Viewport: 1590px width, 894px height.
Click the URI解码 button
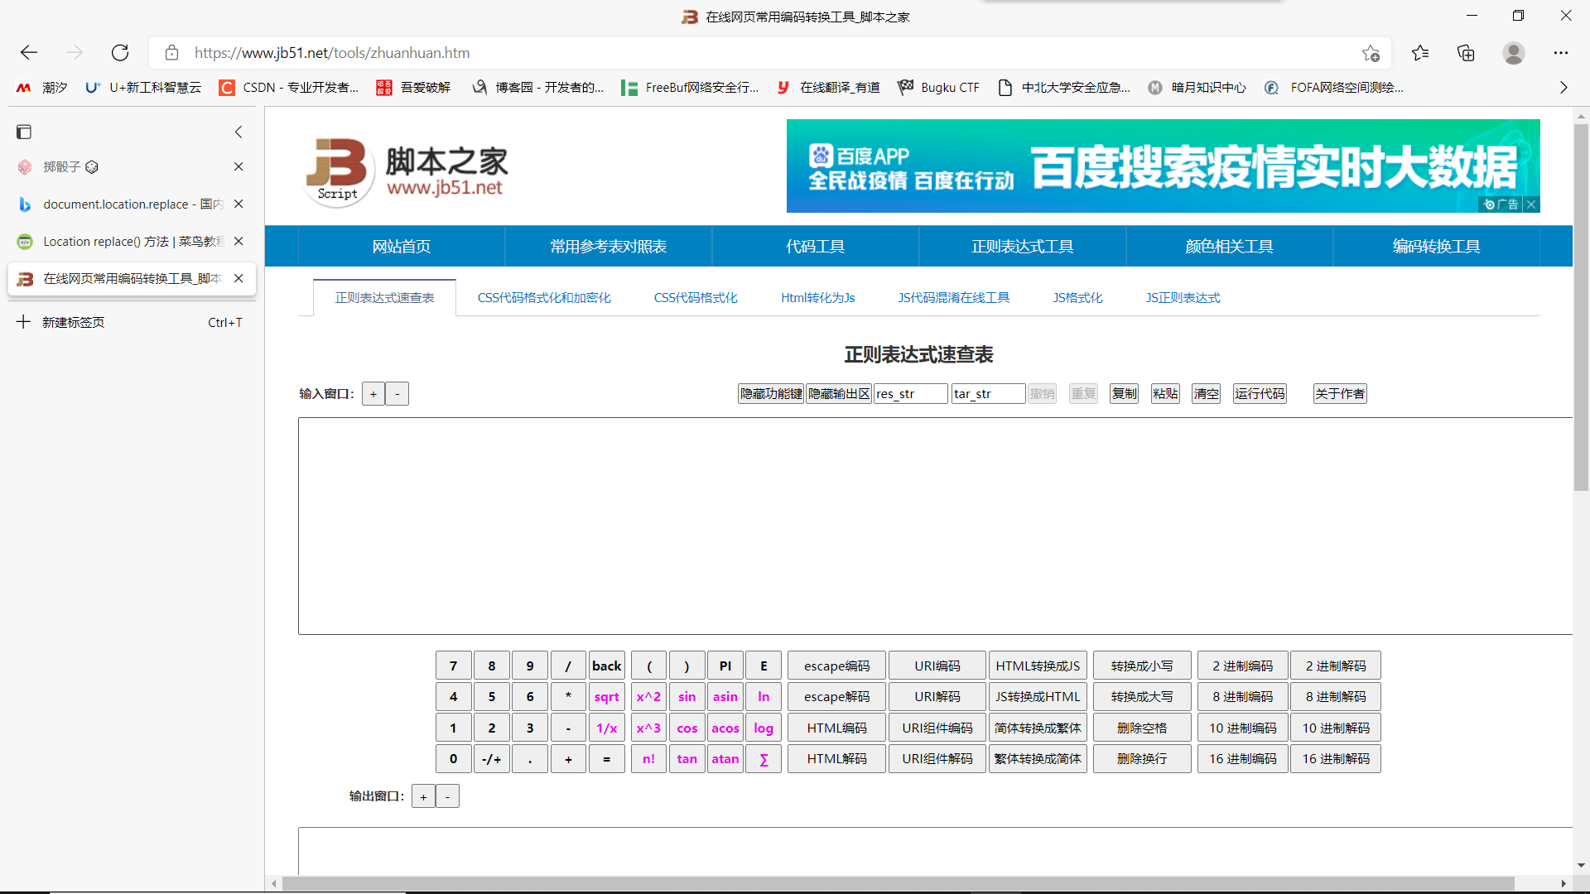(937, 697)
